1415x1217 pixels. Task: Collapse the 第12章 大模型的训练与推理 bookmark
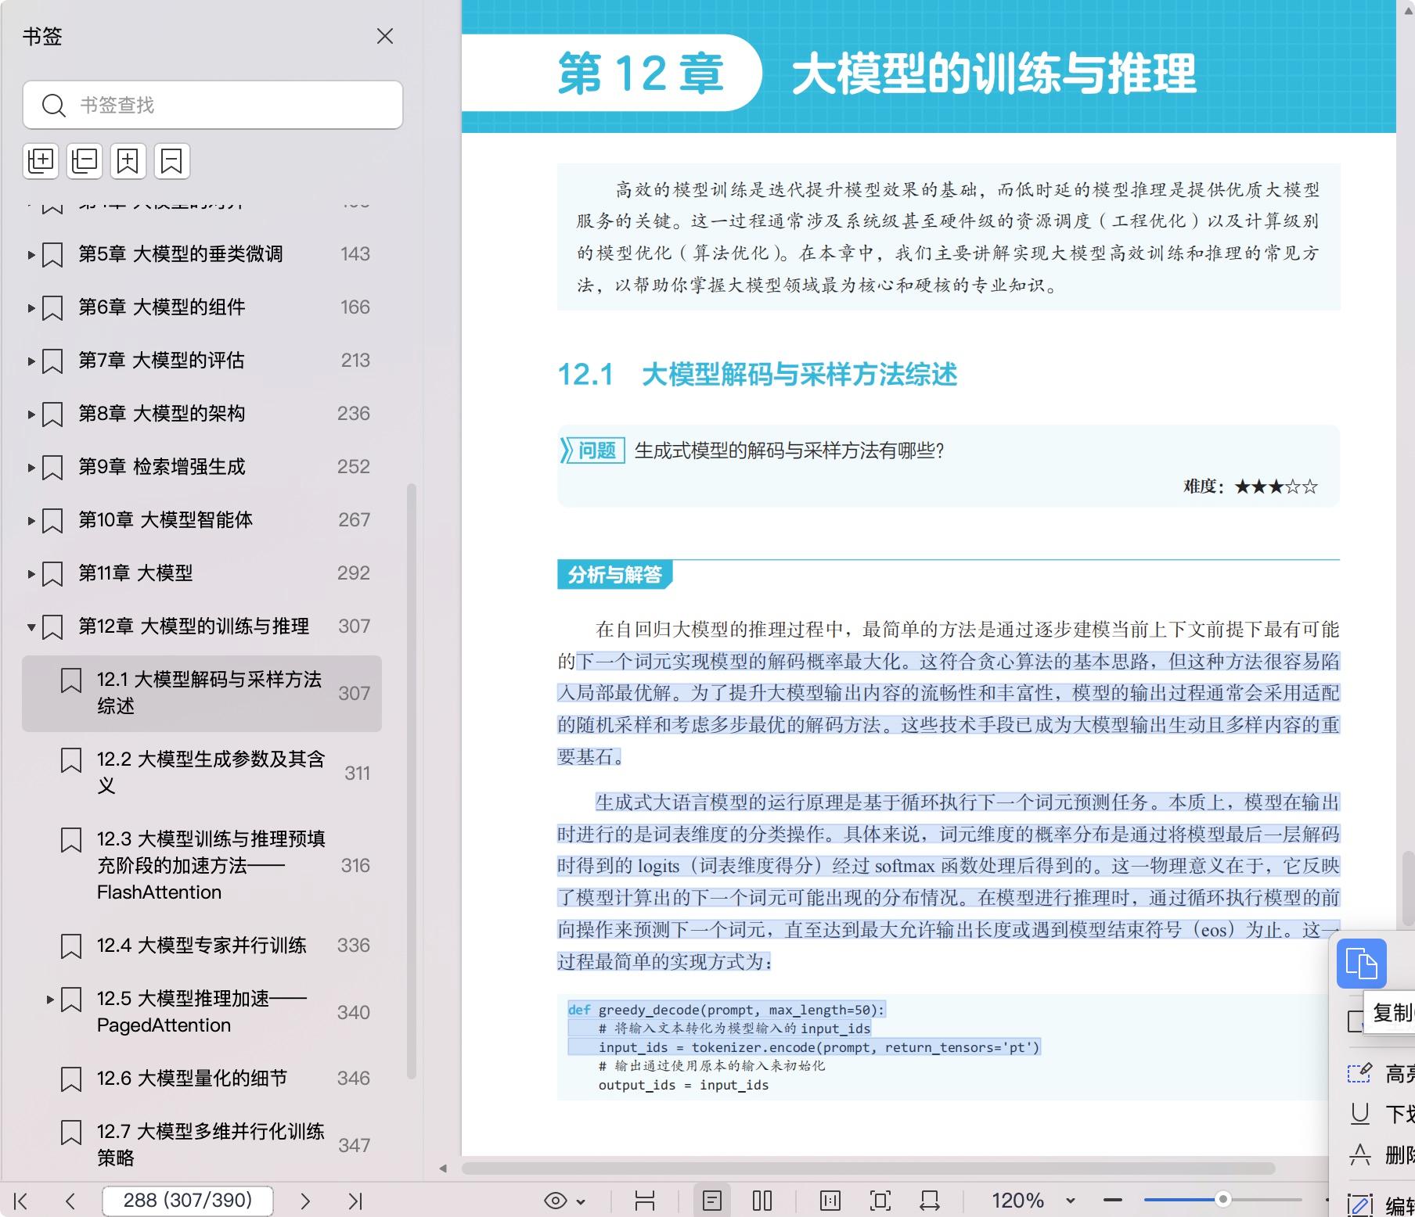(31, 626)
